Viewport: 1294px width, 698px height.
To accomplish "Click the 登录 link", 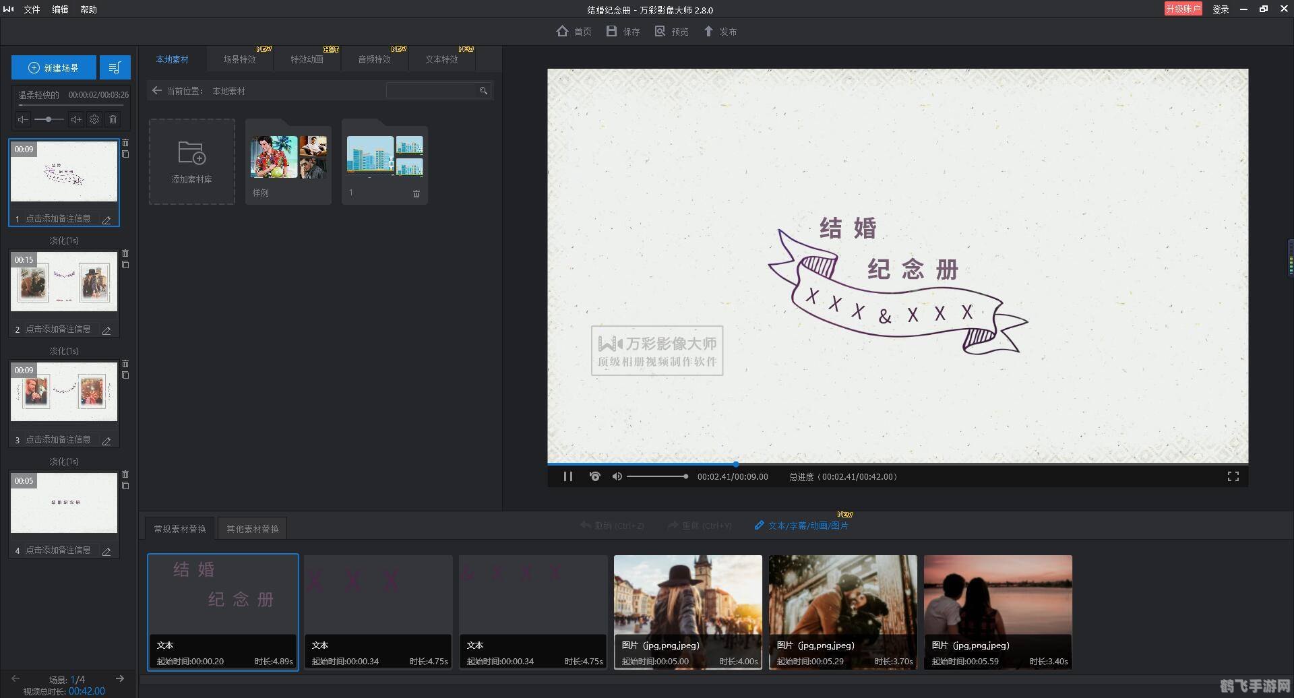I will pos(1221,9).
